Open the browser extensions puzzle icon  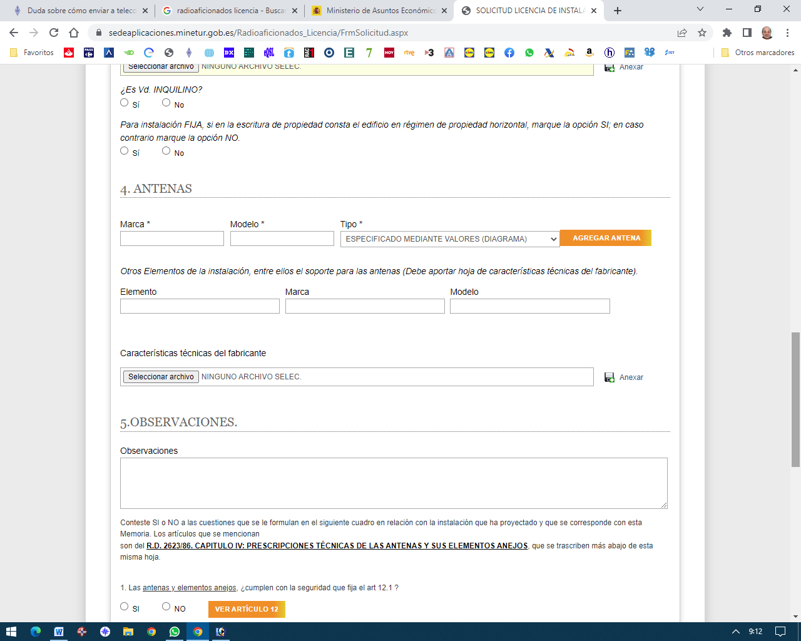[727, 33]
